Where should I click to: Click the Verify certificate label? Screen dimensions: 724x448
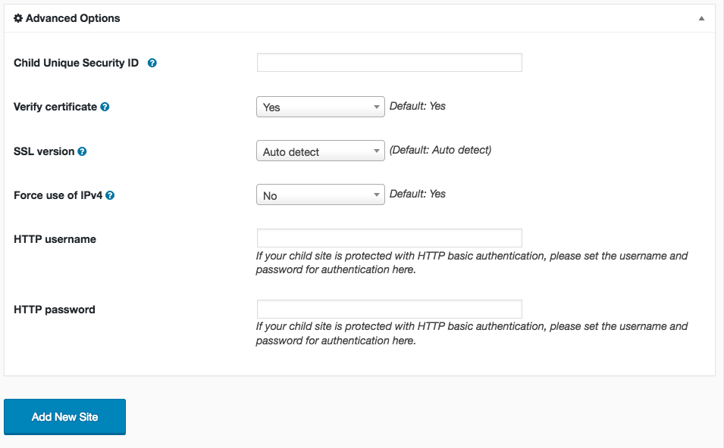[55, 107]
